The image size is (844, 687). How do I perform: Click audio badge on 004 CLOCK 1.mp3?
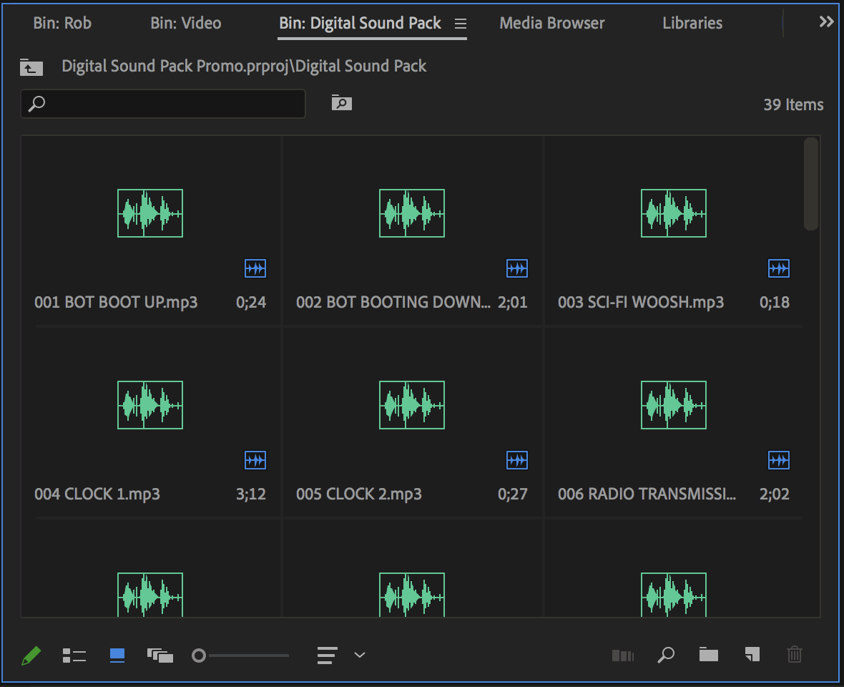click(x=255, y=460)
